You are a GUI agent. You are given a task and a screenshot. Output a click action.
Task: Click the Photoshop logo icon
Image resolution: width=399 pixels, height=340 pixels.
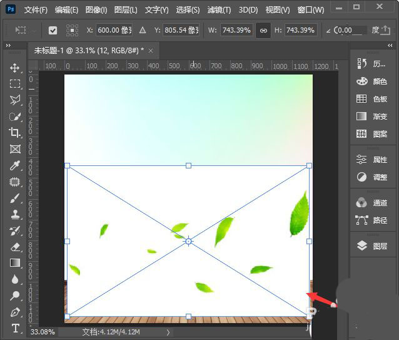[x=11, y=9]
